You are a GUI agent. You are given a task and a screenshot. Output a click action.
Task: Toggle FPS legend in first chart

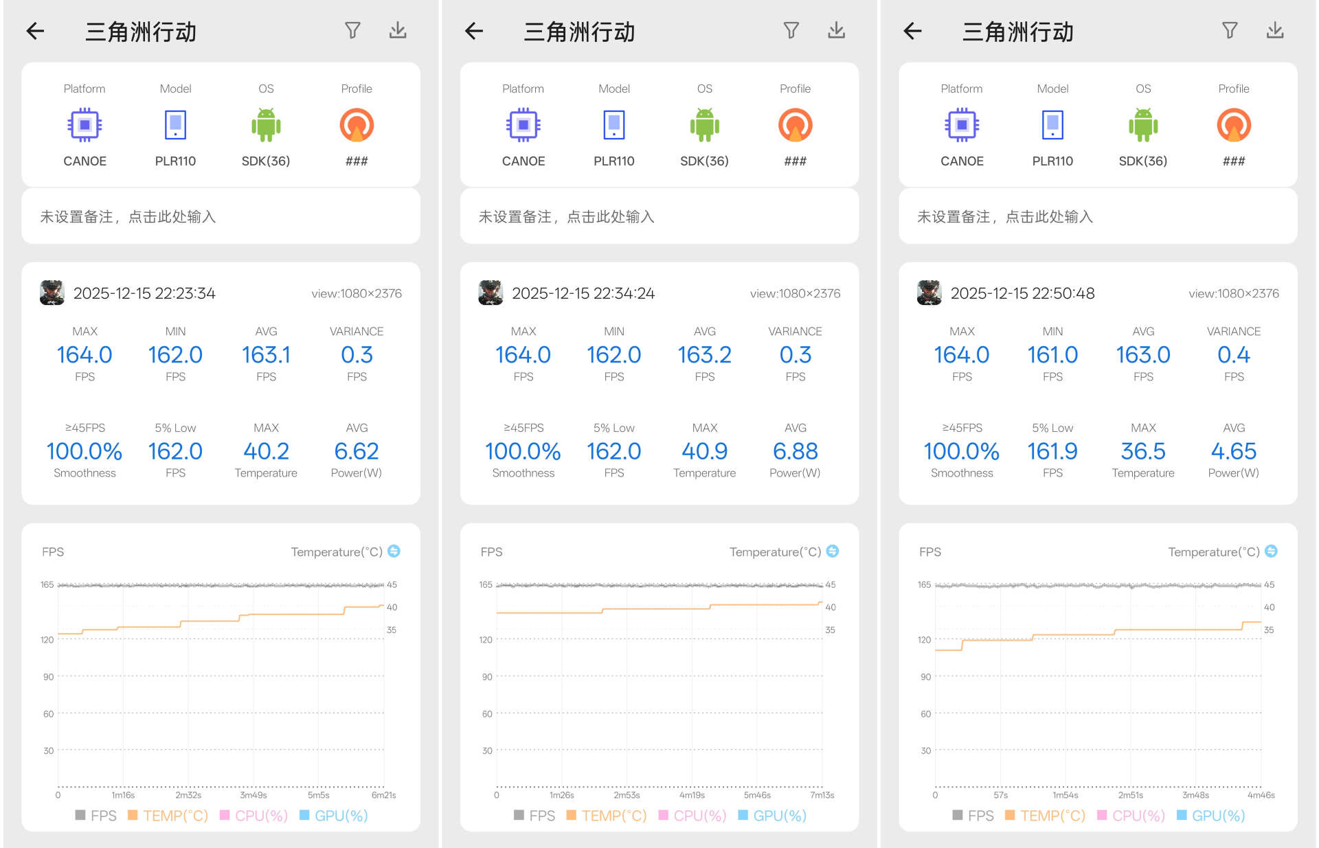(95, 815)
